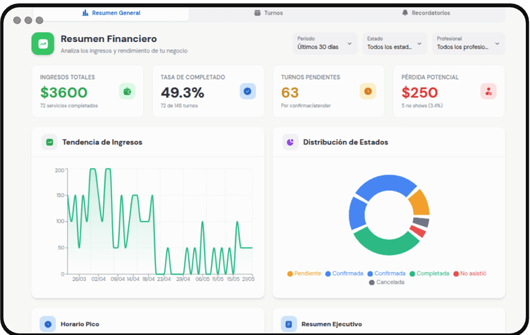The height and width of the screenshot is (335, 530).
Task: Click the clock icon in Turnos Pendientes card
Action: 368,91
